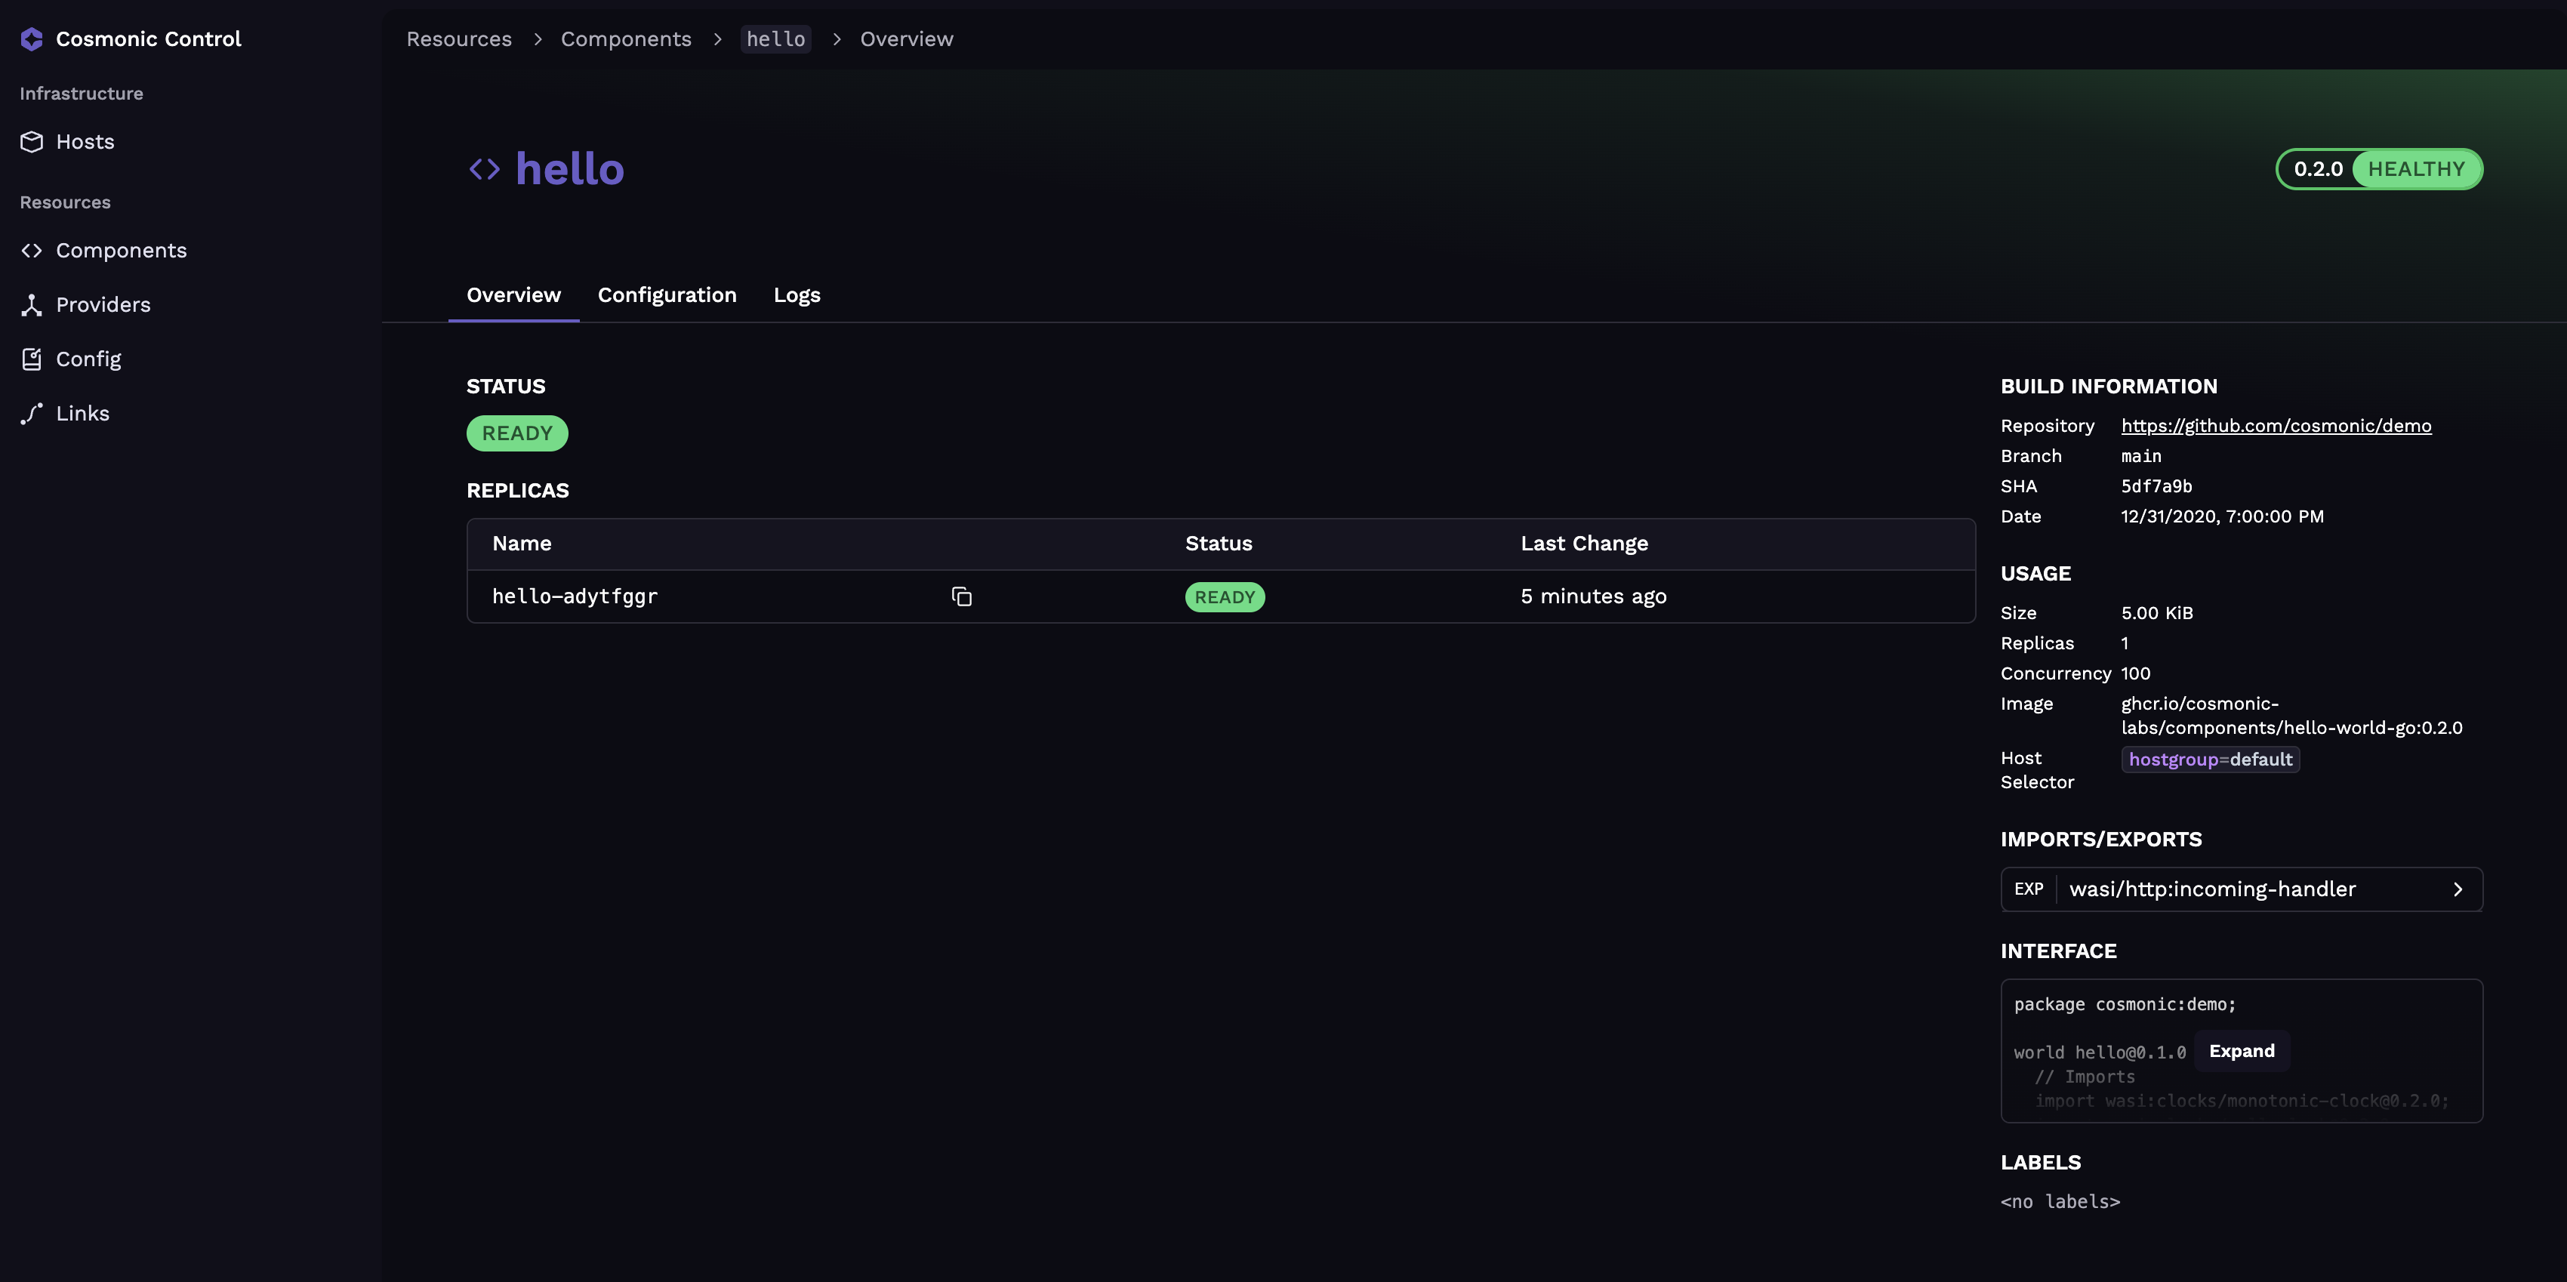
Task: Click the green HEALTHY version badge
Action: [2414, 169]
